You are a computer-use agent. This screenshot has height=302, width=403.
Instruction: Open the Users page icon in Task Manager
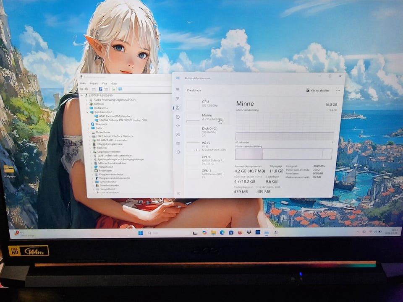[x=178, y=135]
